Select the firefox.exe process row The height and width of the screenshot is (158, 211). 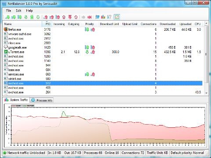(x=103, y=29)
